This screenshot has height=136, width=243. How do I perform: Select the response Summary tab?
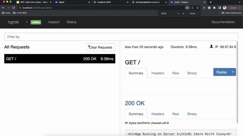(136, 114)
